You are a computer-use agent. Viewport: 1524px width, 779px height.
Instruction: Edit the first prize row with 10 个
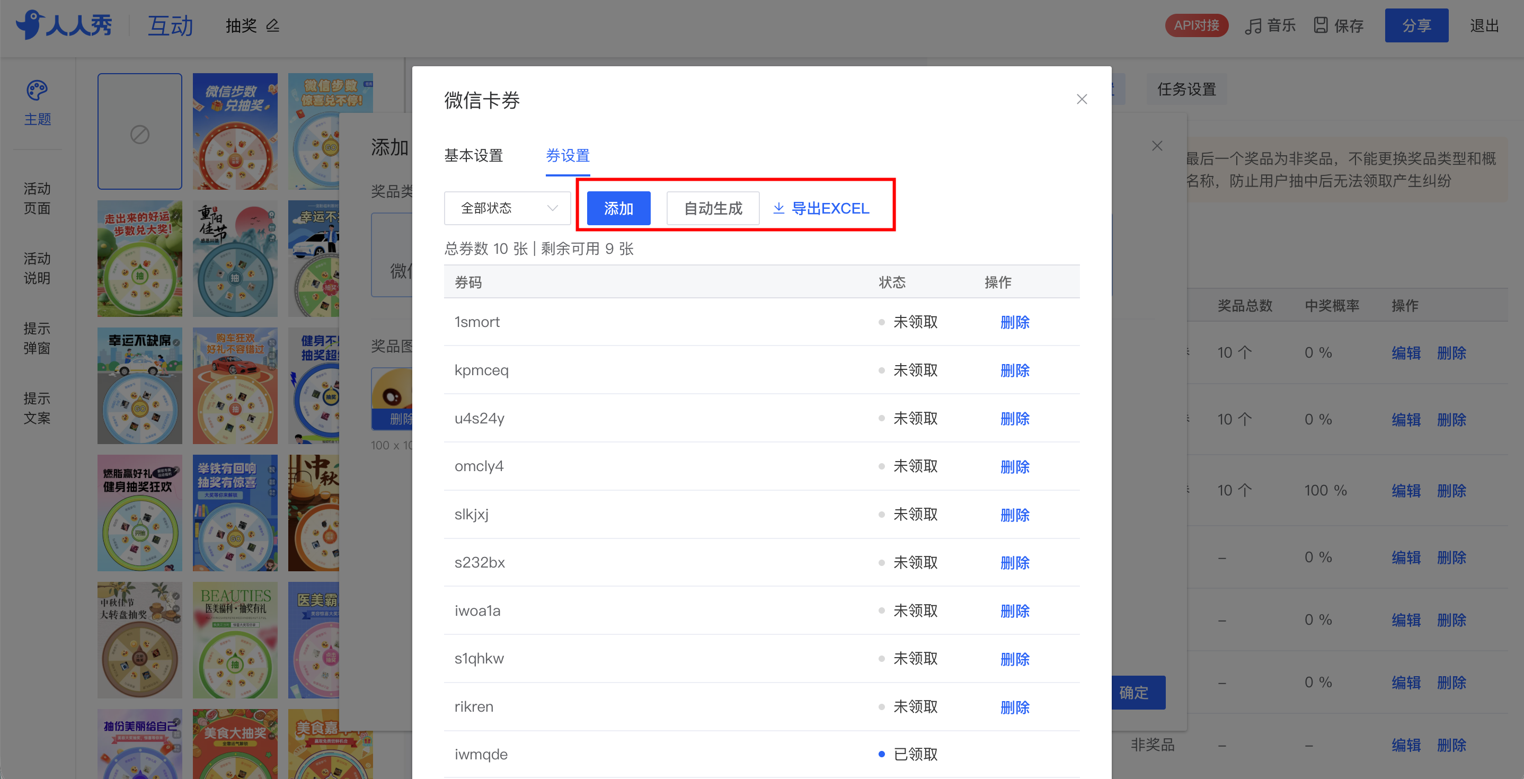click(1406, 353)
